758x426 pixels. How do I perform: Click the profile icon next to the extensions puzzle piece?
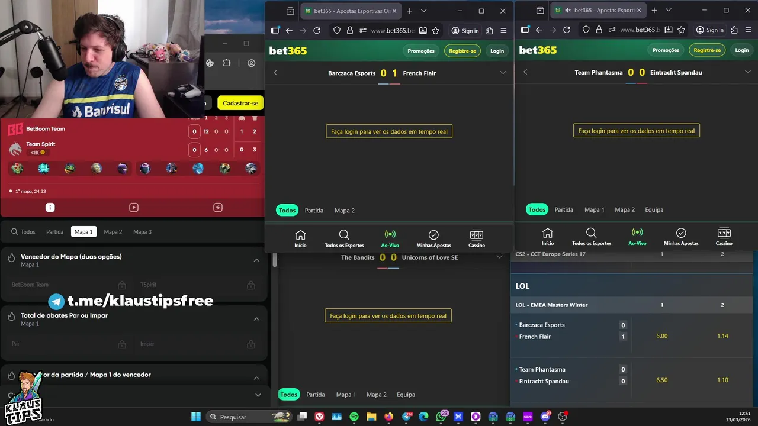[252, 63]
